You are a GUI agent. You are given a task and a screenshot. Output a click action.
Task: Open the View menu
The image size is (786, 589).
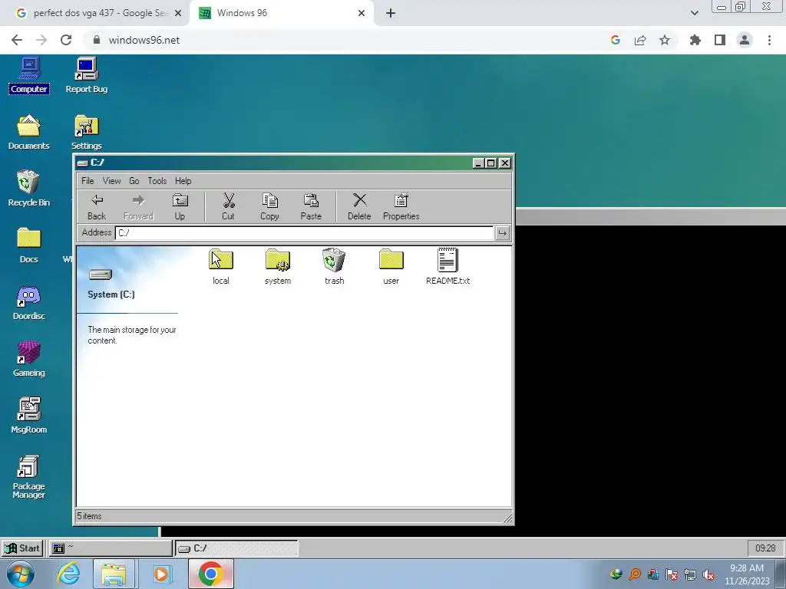point(111,181)
